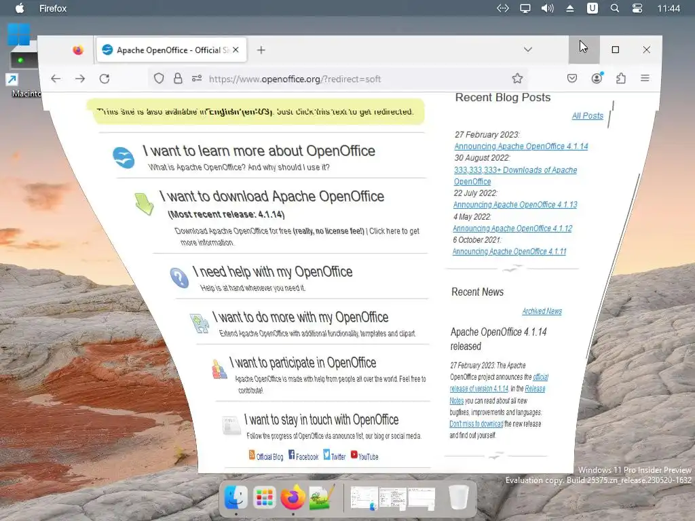Viewport: 695px width, 521px height.
Task: Open 'Announcing Apache OpenOffice 4.1.13' blog post
Action: click(515, 205)
